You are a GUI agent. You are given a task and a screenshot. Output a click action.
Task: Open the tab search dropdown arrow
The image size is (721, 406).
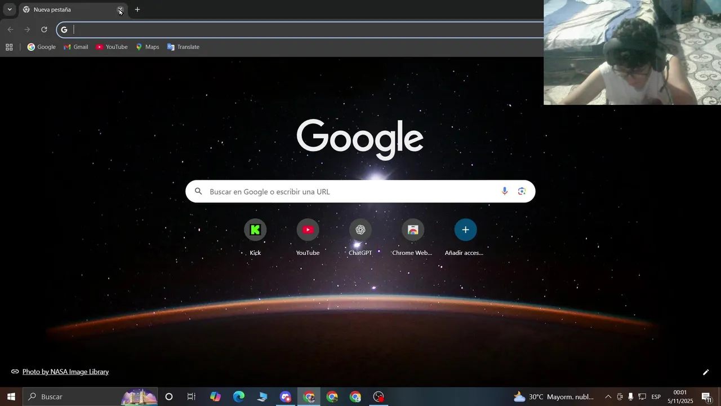(x=10, y=10)
